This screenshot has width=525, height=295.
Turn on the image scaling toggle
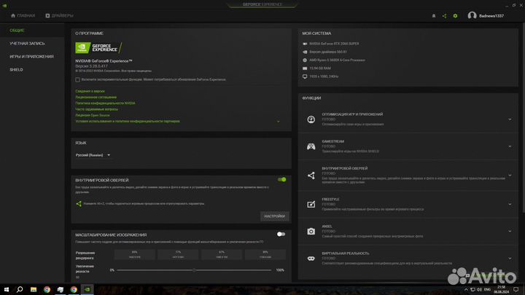point(281,234)
